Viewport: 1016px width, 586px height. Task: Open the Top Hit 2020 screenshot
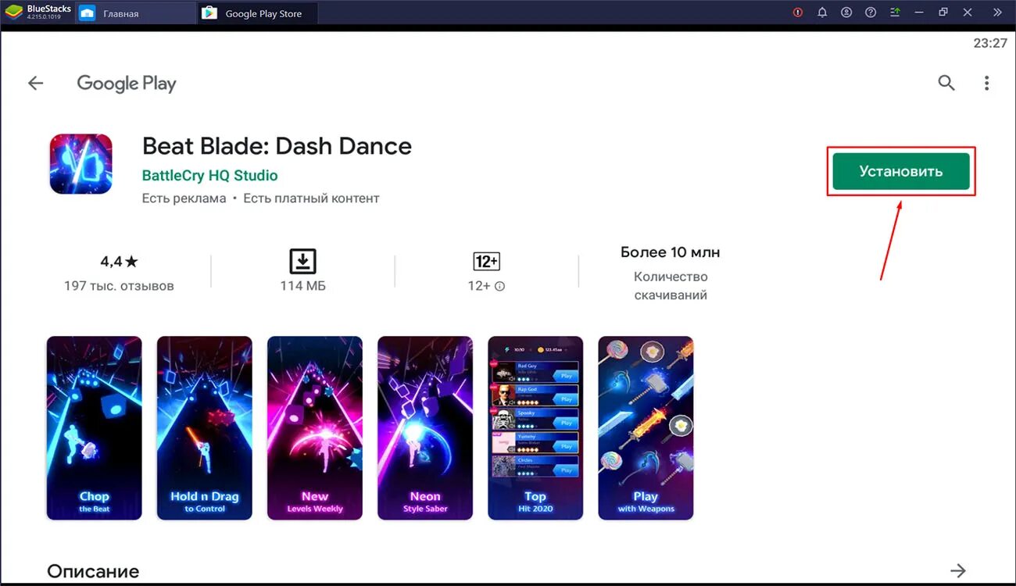[x=535, y=428]
